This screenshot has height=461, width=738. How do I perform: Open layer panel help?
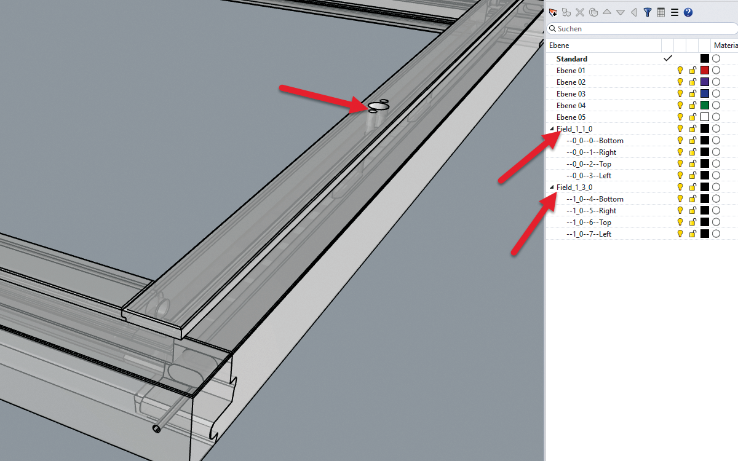[688, 12]
